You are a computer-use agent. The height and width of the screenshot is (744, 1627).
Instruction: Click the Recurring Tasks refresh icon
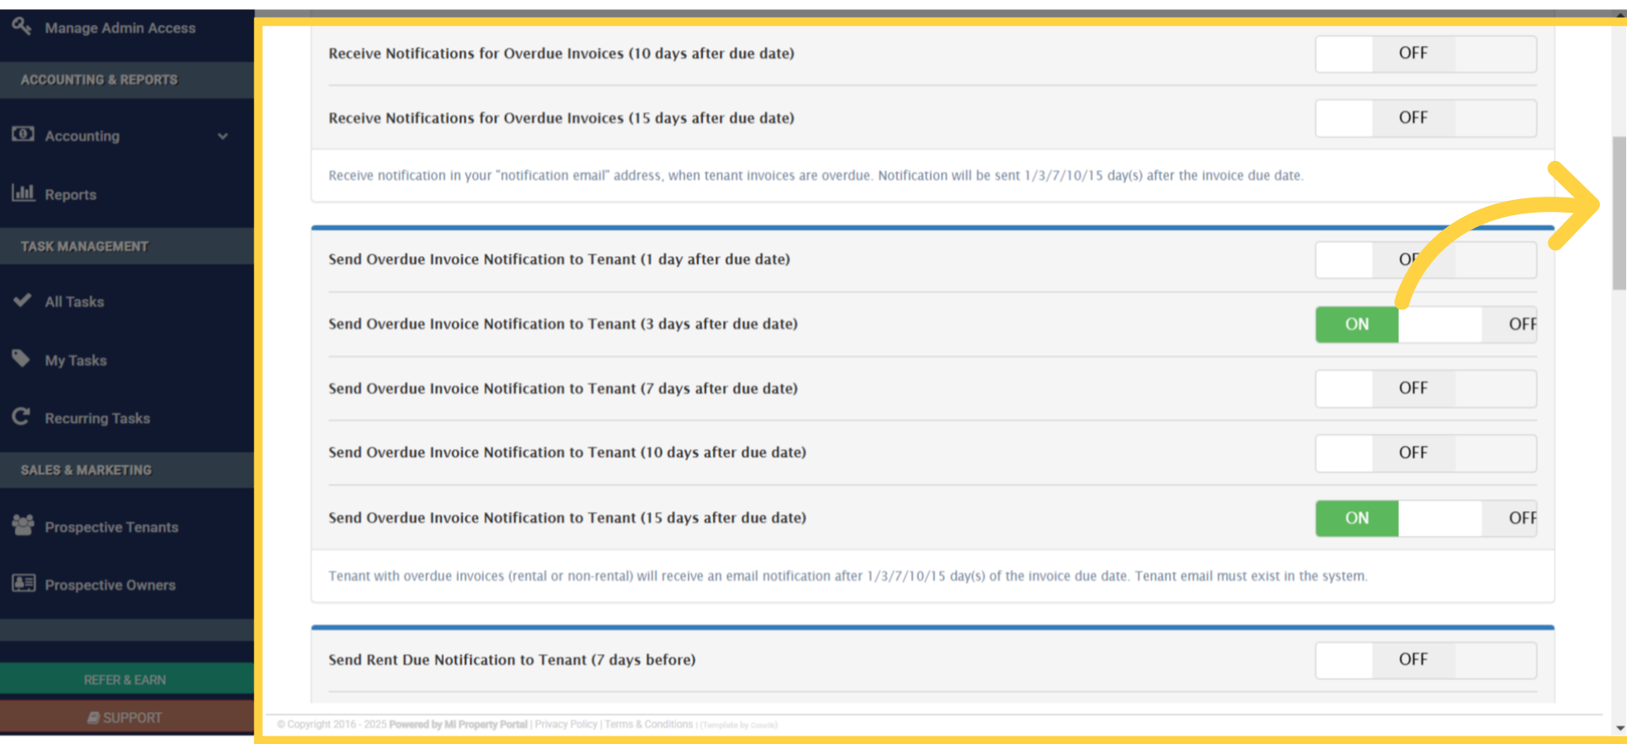22,417
